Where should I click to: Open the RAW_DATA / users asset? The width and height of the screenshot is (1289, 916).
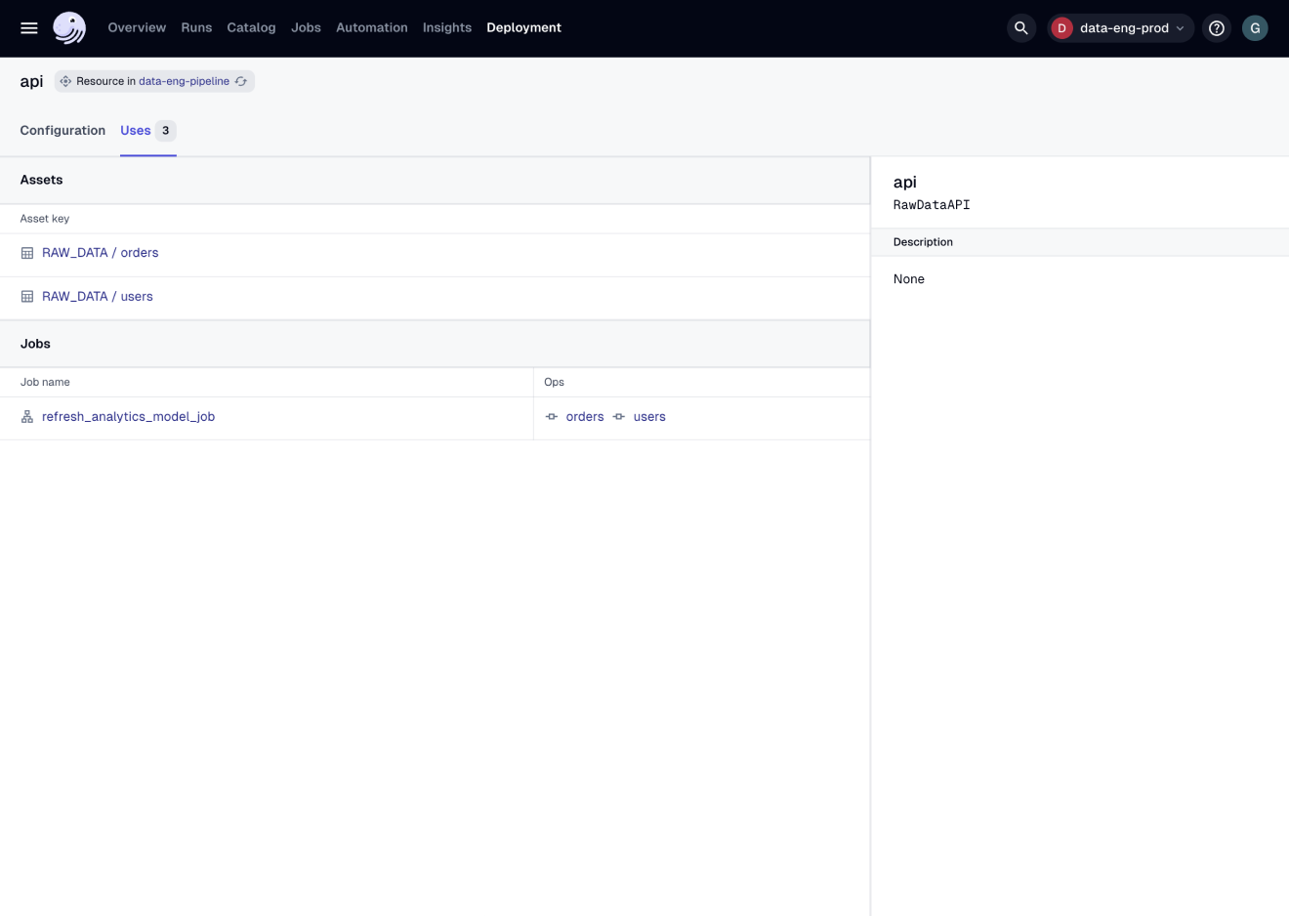pos(97,296)
